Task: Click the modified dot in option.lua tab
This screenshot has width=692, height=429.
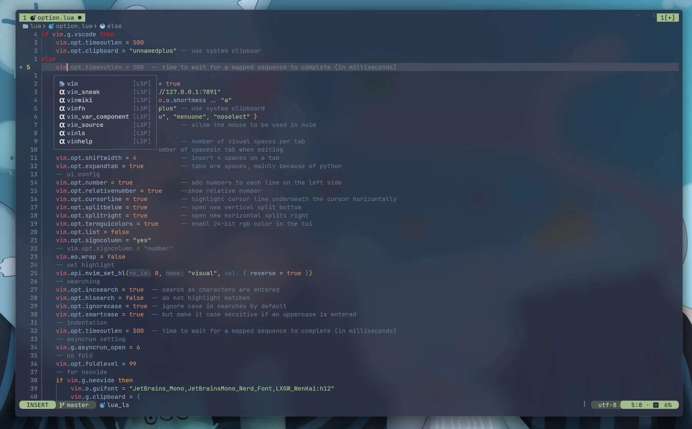Action: [80, 18]
